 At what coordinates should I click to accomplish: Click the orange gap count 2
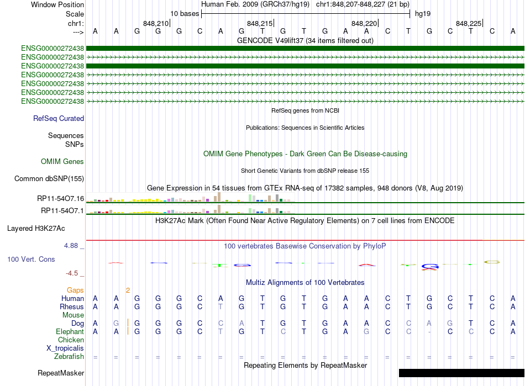pos(128,290)
